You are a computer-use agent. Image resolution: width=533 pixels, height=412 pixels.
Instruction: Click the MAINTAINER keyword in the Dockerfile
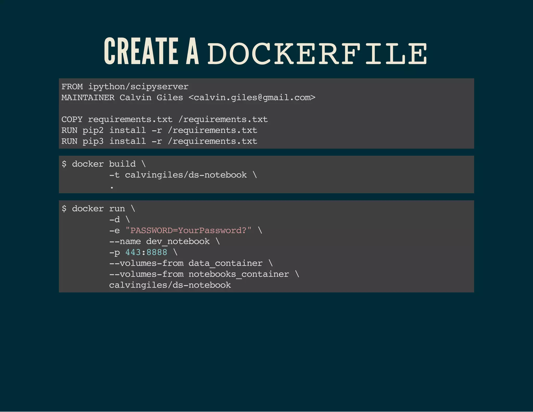click(x=88, y=97)
